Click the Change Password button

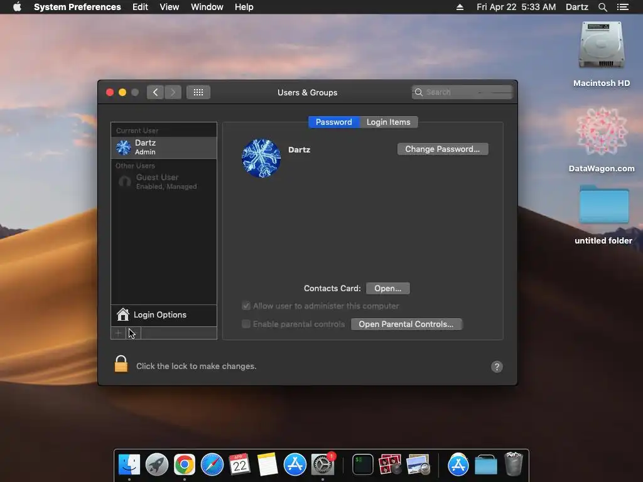coord(443,149)
